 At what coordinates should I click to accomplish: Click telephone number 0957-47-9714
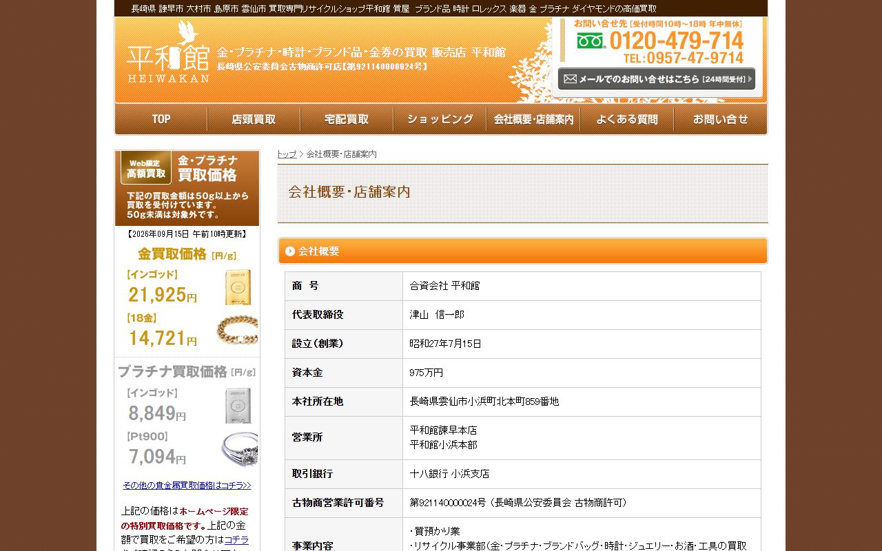(x=684, y=58)
